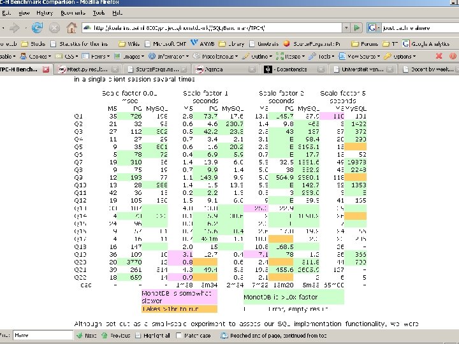Open the Miscellaneous dropdown menu
Viewport: 459px width, 344px height.
pyautogui.click(x=215, y=56)
